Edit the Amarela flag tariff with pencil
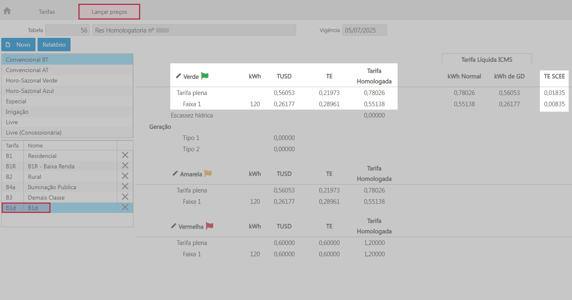Screen dimensions: 572x300 (175, 174)
